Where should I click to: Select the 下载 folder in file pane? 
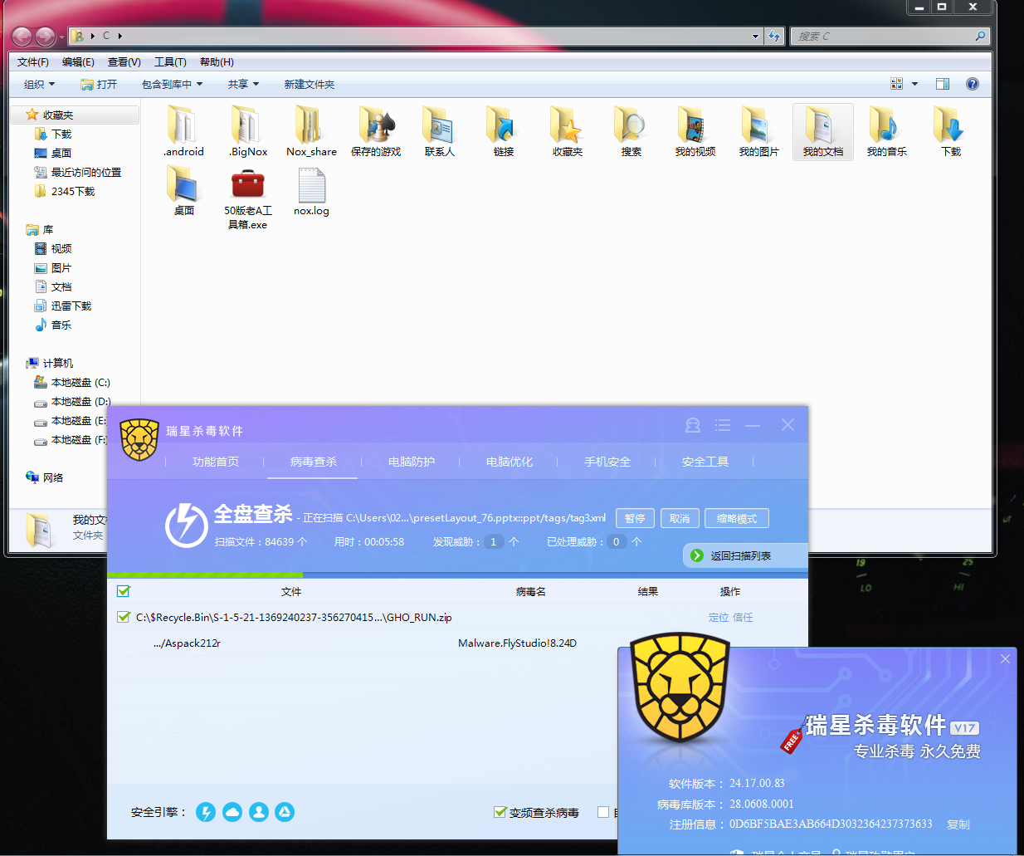click(951, 131)
